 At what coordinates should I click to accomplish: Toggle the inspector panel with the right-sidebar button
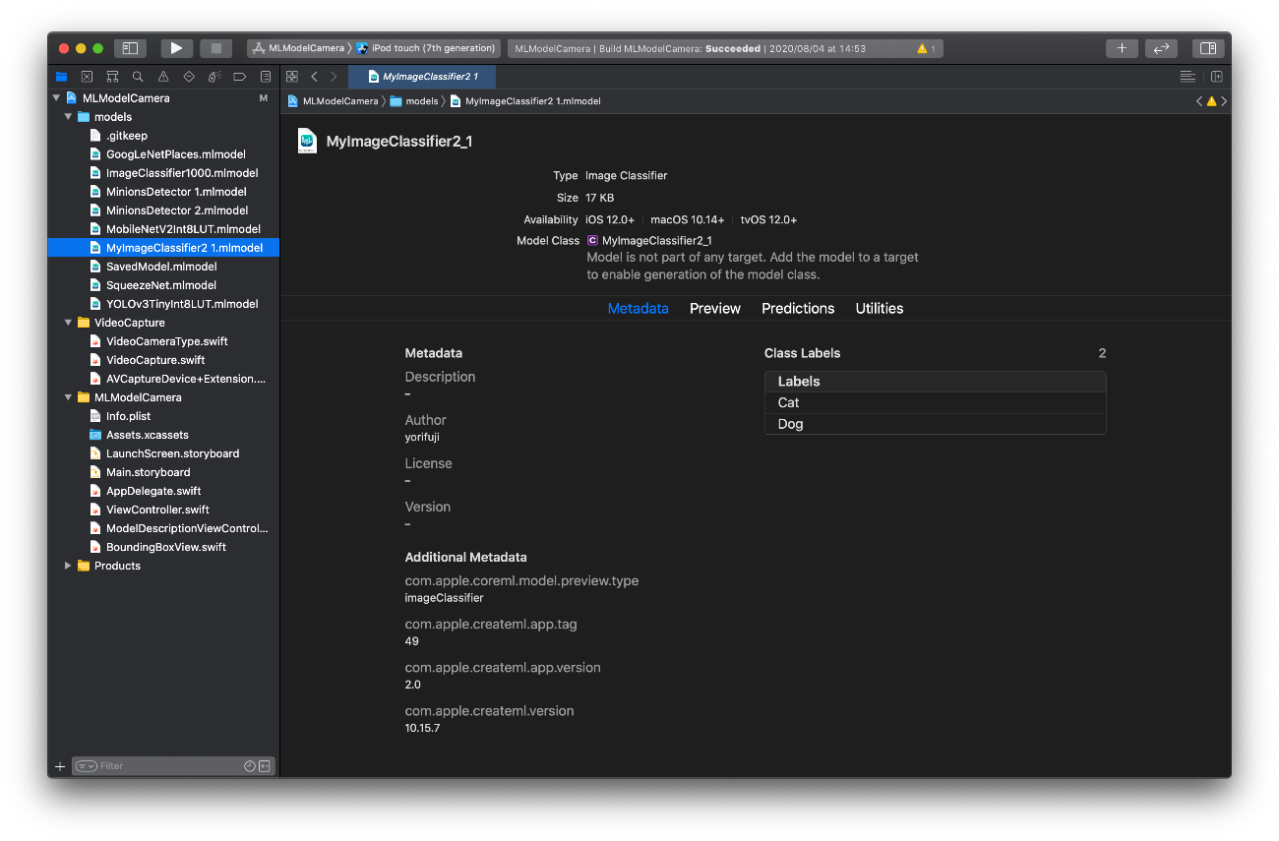[1207, 48]
